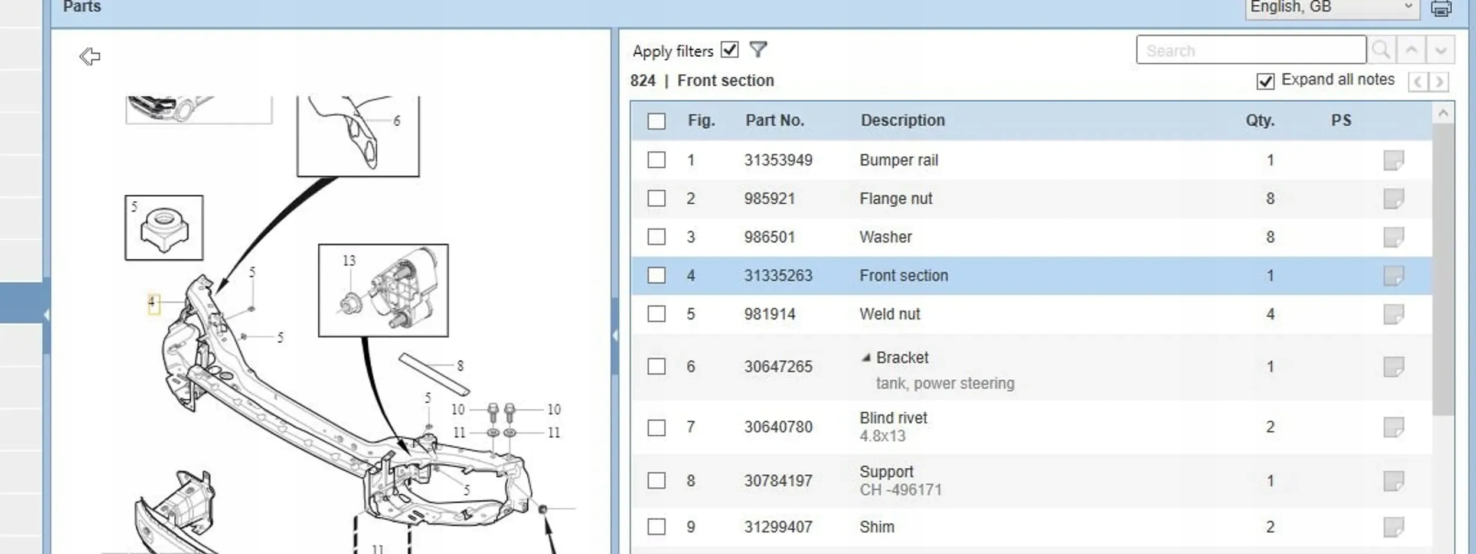Click the Bumper rail description
The height and width of the screenshot is (554, 1476).
coord(899,160)
